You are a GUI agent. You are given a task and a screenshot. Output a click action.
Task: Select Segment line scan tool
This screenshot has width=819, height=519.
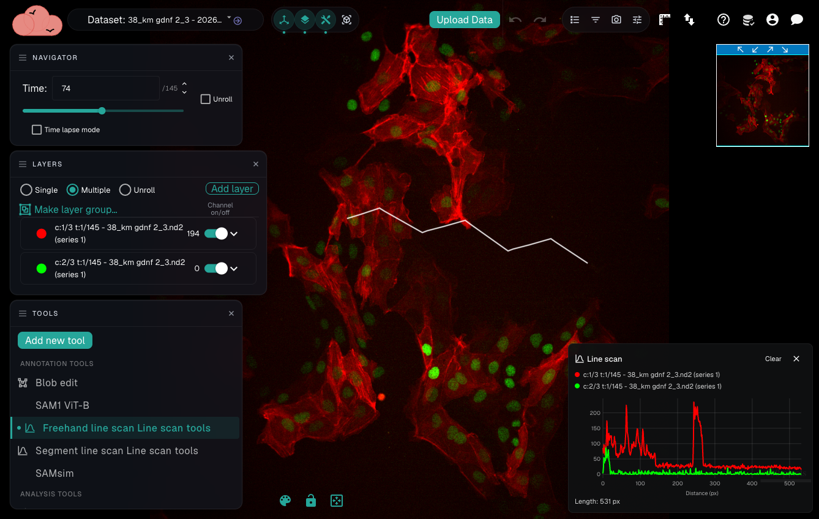[116, 450]
